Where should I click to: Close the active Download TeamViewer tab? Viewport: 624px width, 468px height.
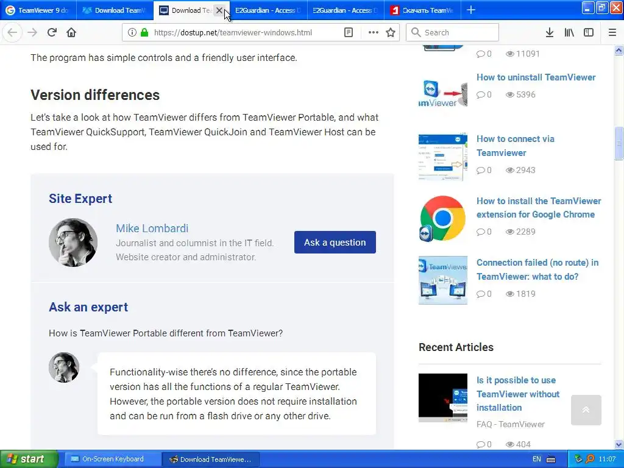click(x=219, y=10)
